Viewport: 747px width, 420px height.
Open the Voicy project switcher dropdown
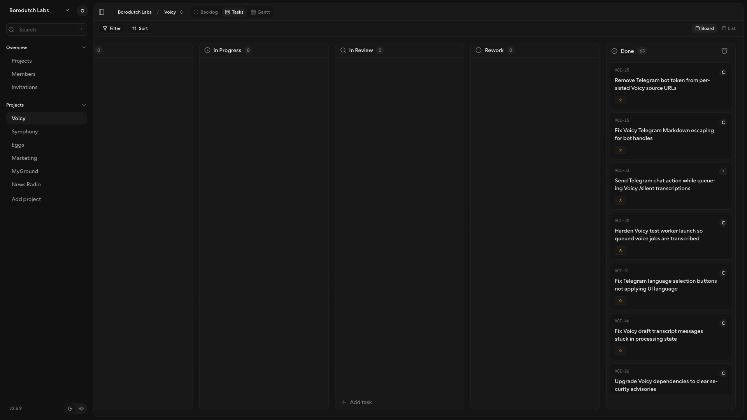pyautogui.click(x=173, y=12)
